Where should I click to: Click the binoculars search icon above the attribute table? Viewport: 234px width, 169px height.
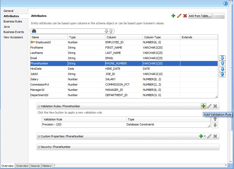tap(34, 31)
